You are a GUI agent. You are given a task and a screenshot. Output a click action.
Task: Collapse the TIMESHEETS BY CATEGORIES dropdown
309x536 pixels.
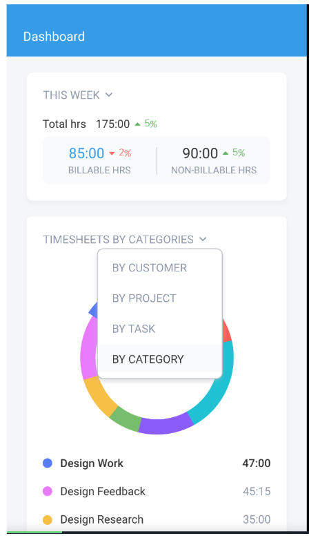(125, 239)
